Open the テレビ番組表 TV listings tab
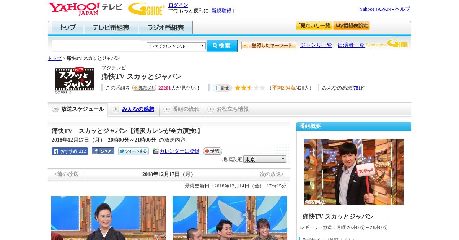The image size is (459, 240). click(111, 28)
